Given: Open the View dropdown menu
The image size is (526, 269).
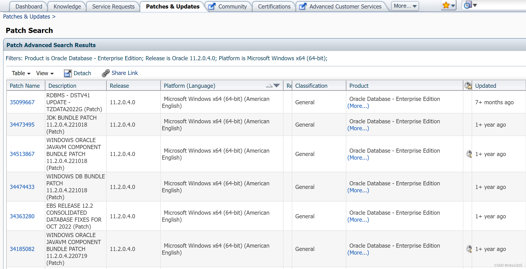Looking at the screenshot, I should pos(45,73).
